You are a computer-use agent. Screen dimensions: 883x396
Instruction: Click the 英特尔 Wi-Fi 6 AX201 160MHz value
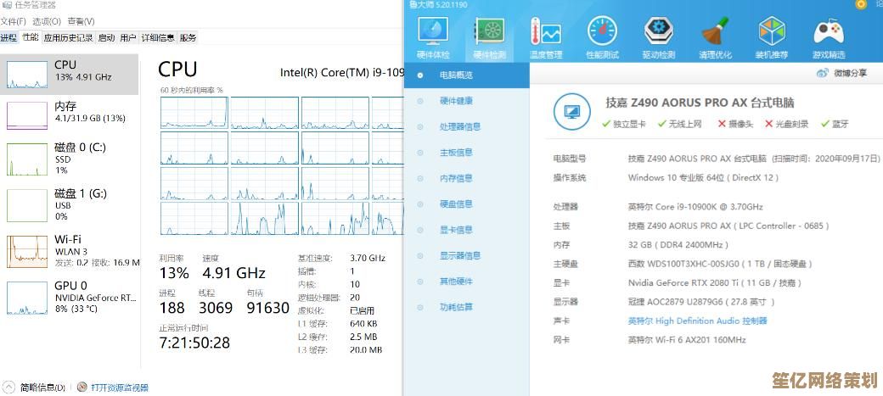pos(687,340)
